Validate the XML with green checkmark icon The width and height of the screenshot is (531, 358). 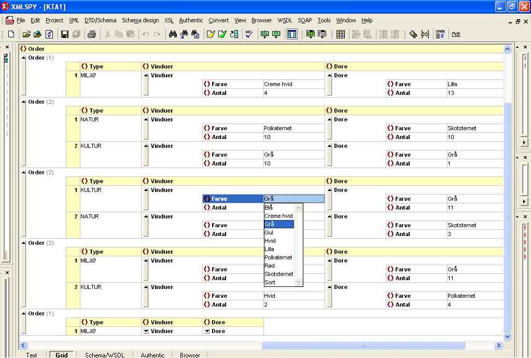(x=222, y=34)
